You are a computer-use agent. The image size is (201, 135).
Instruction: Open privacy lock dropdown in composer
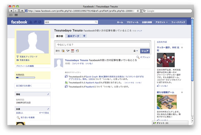pos(136,51)
